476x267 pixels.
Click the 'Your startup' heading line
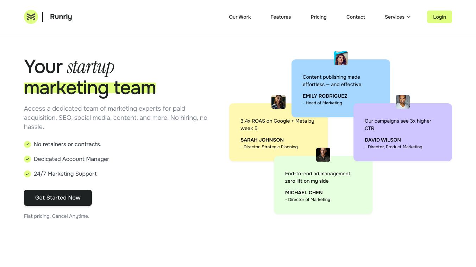(69, 67)
